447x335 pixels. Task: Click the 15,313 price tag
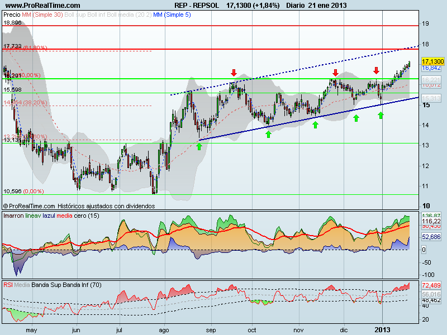431,98
